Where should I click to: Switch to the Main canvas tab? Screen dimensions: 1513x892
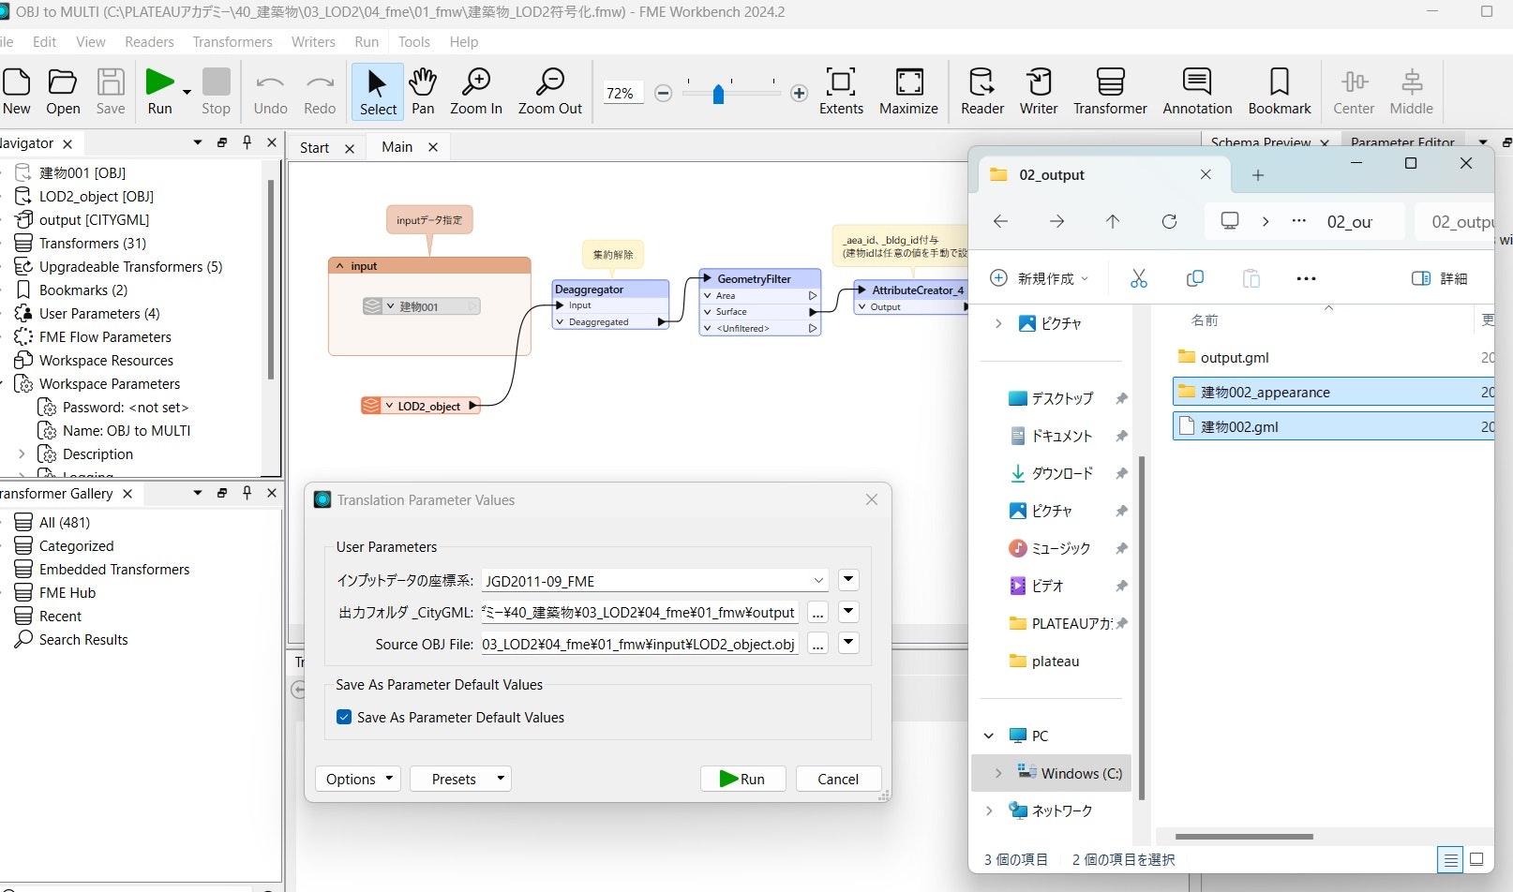point(397,147)
